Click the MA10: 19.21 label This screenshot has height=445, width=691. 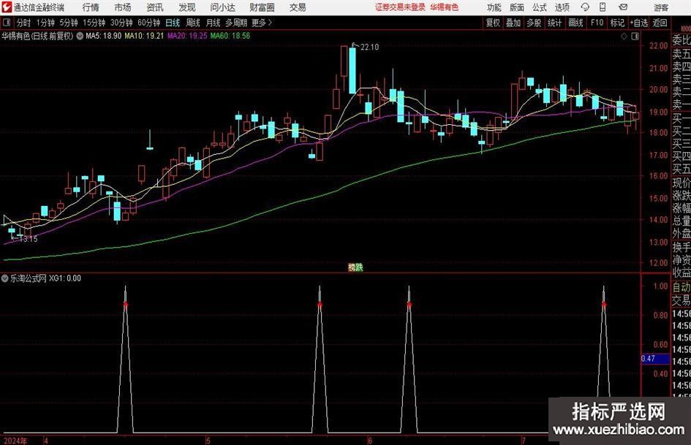pos(144,36)
